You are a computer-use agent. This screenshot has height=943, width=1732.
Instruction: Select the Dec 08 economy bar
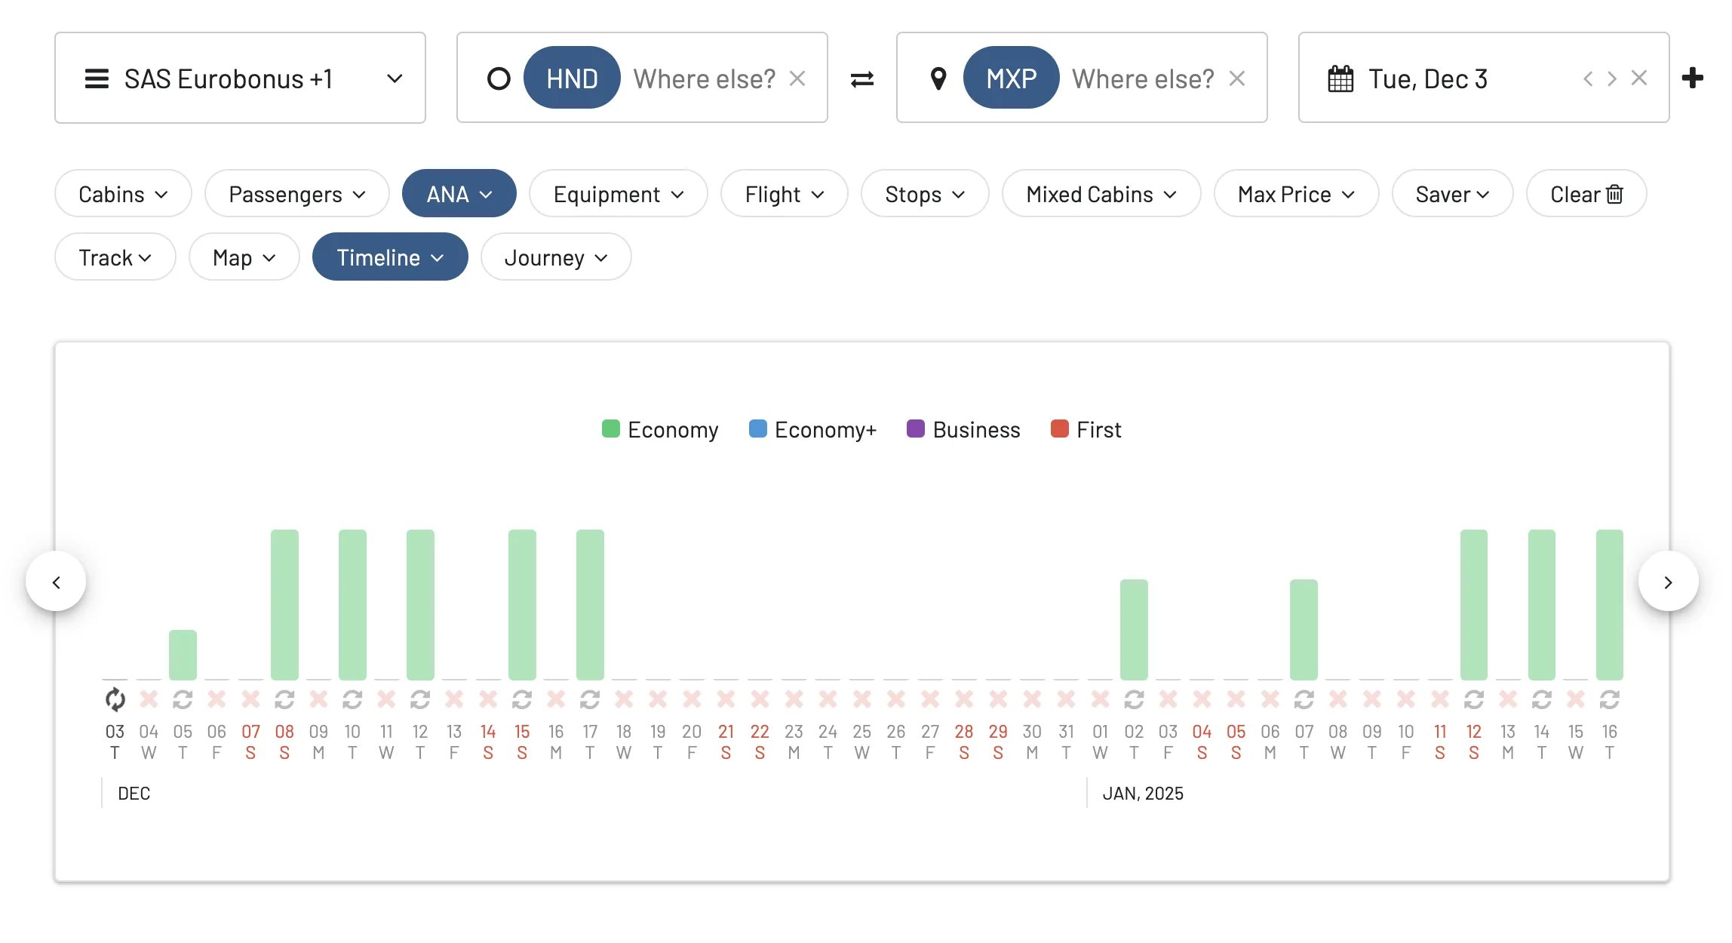coord(284,604)
